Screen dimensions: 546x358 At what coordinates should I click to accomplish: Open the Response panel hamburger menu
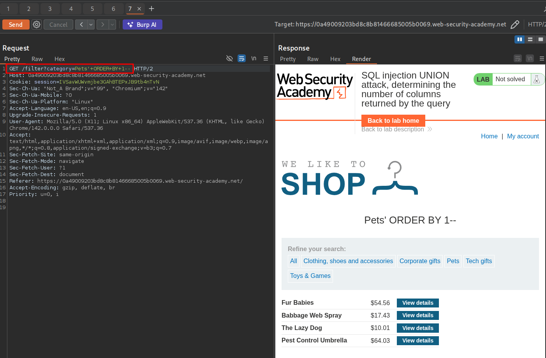[541, 59]
